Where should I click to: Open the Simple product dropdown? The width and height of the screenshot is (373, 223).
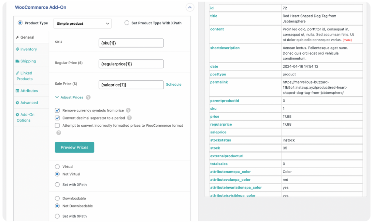tap(82, 23)
